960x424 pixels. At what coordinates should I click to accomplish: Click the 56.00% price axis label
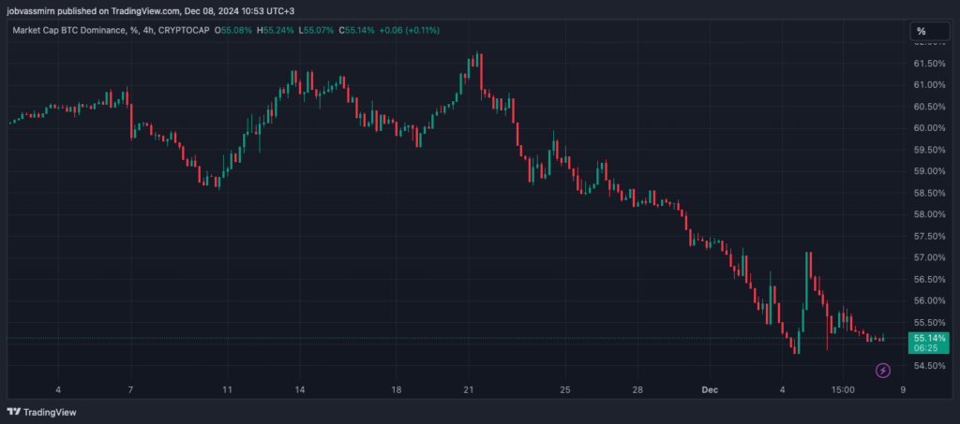[x=929, y=300]
